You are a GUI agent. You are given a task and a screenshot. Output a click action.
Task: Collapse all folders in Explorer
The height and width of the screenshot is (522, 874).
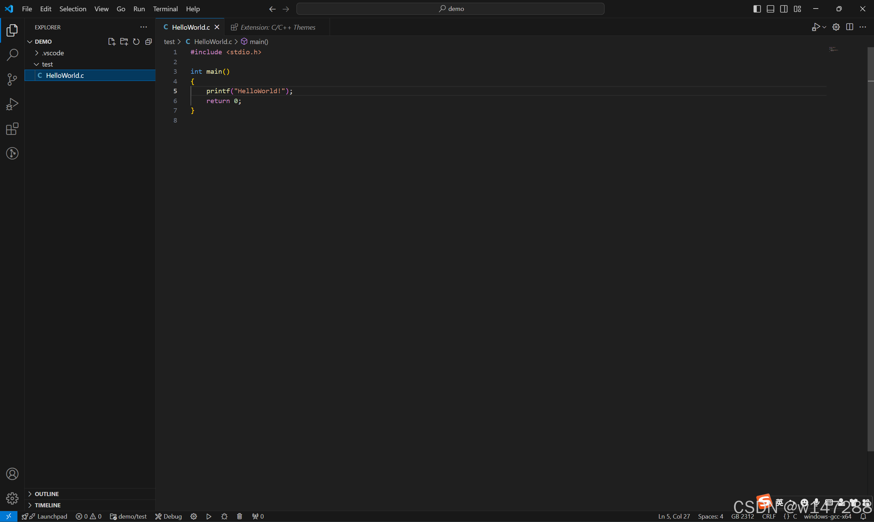[x=149, y=42]
